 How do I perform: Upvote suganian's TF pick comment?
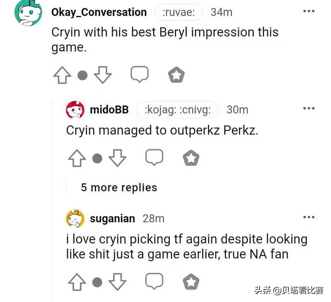pos(77,281)
